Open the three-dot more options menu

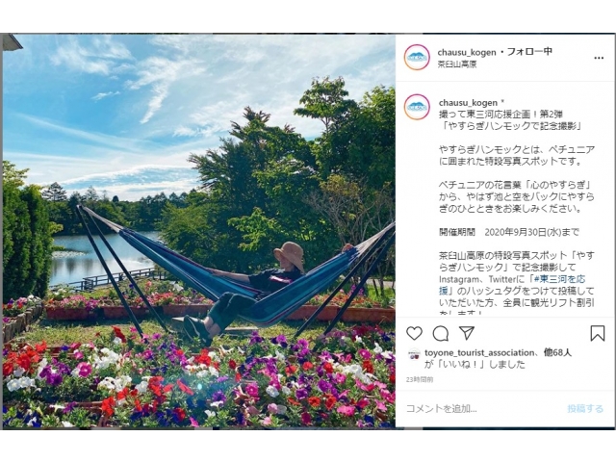pyautogui.click(x=599, y=58)
